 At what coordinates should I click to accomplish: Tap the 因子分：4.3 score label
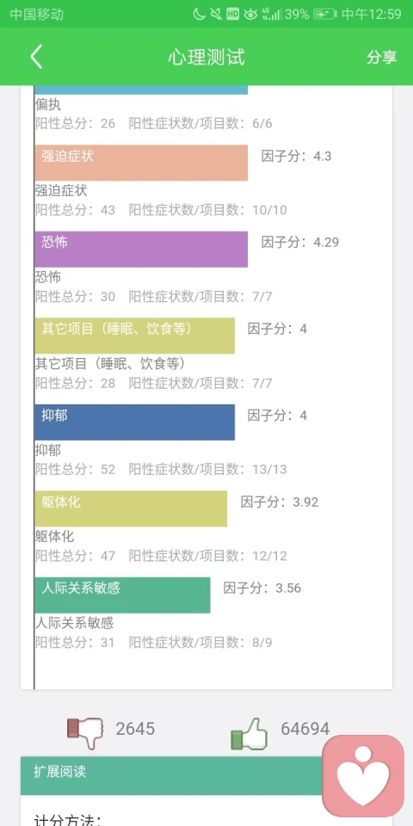(297, 156)
